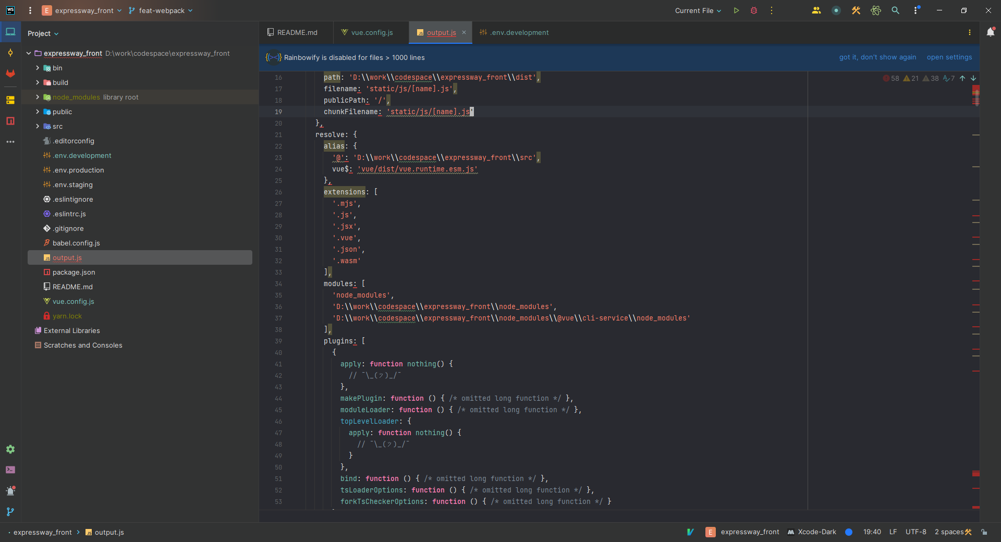The width and height of the screenshot is (1001, 542).
Task: Open Code With Me collaborators icon
Action: [x=816, y=10]
